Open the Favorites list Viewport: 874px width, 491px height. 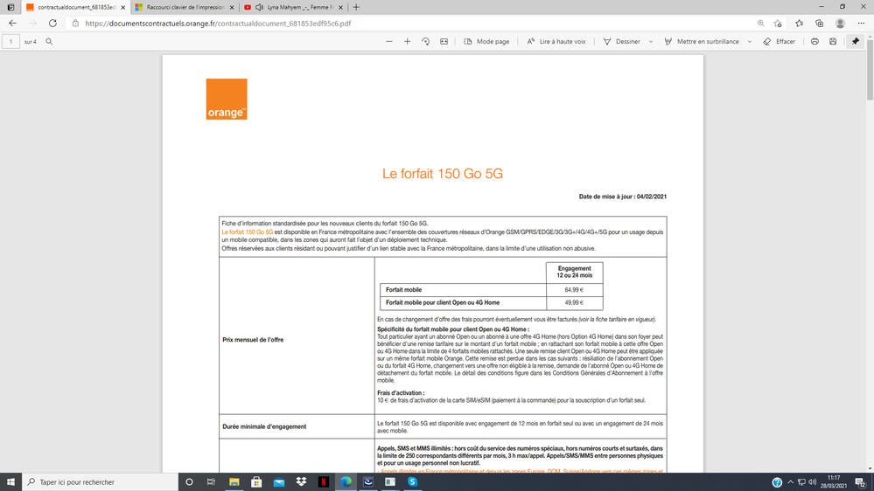(800, 24)
